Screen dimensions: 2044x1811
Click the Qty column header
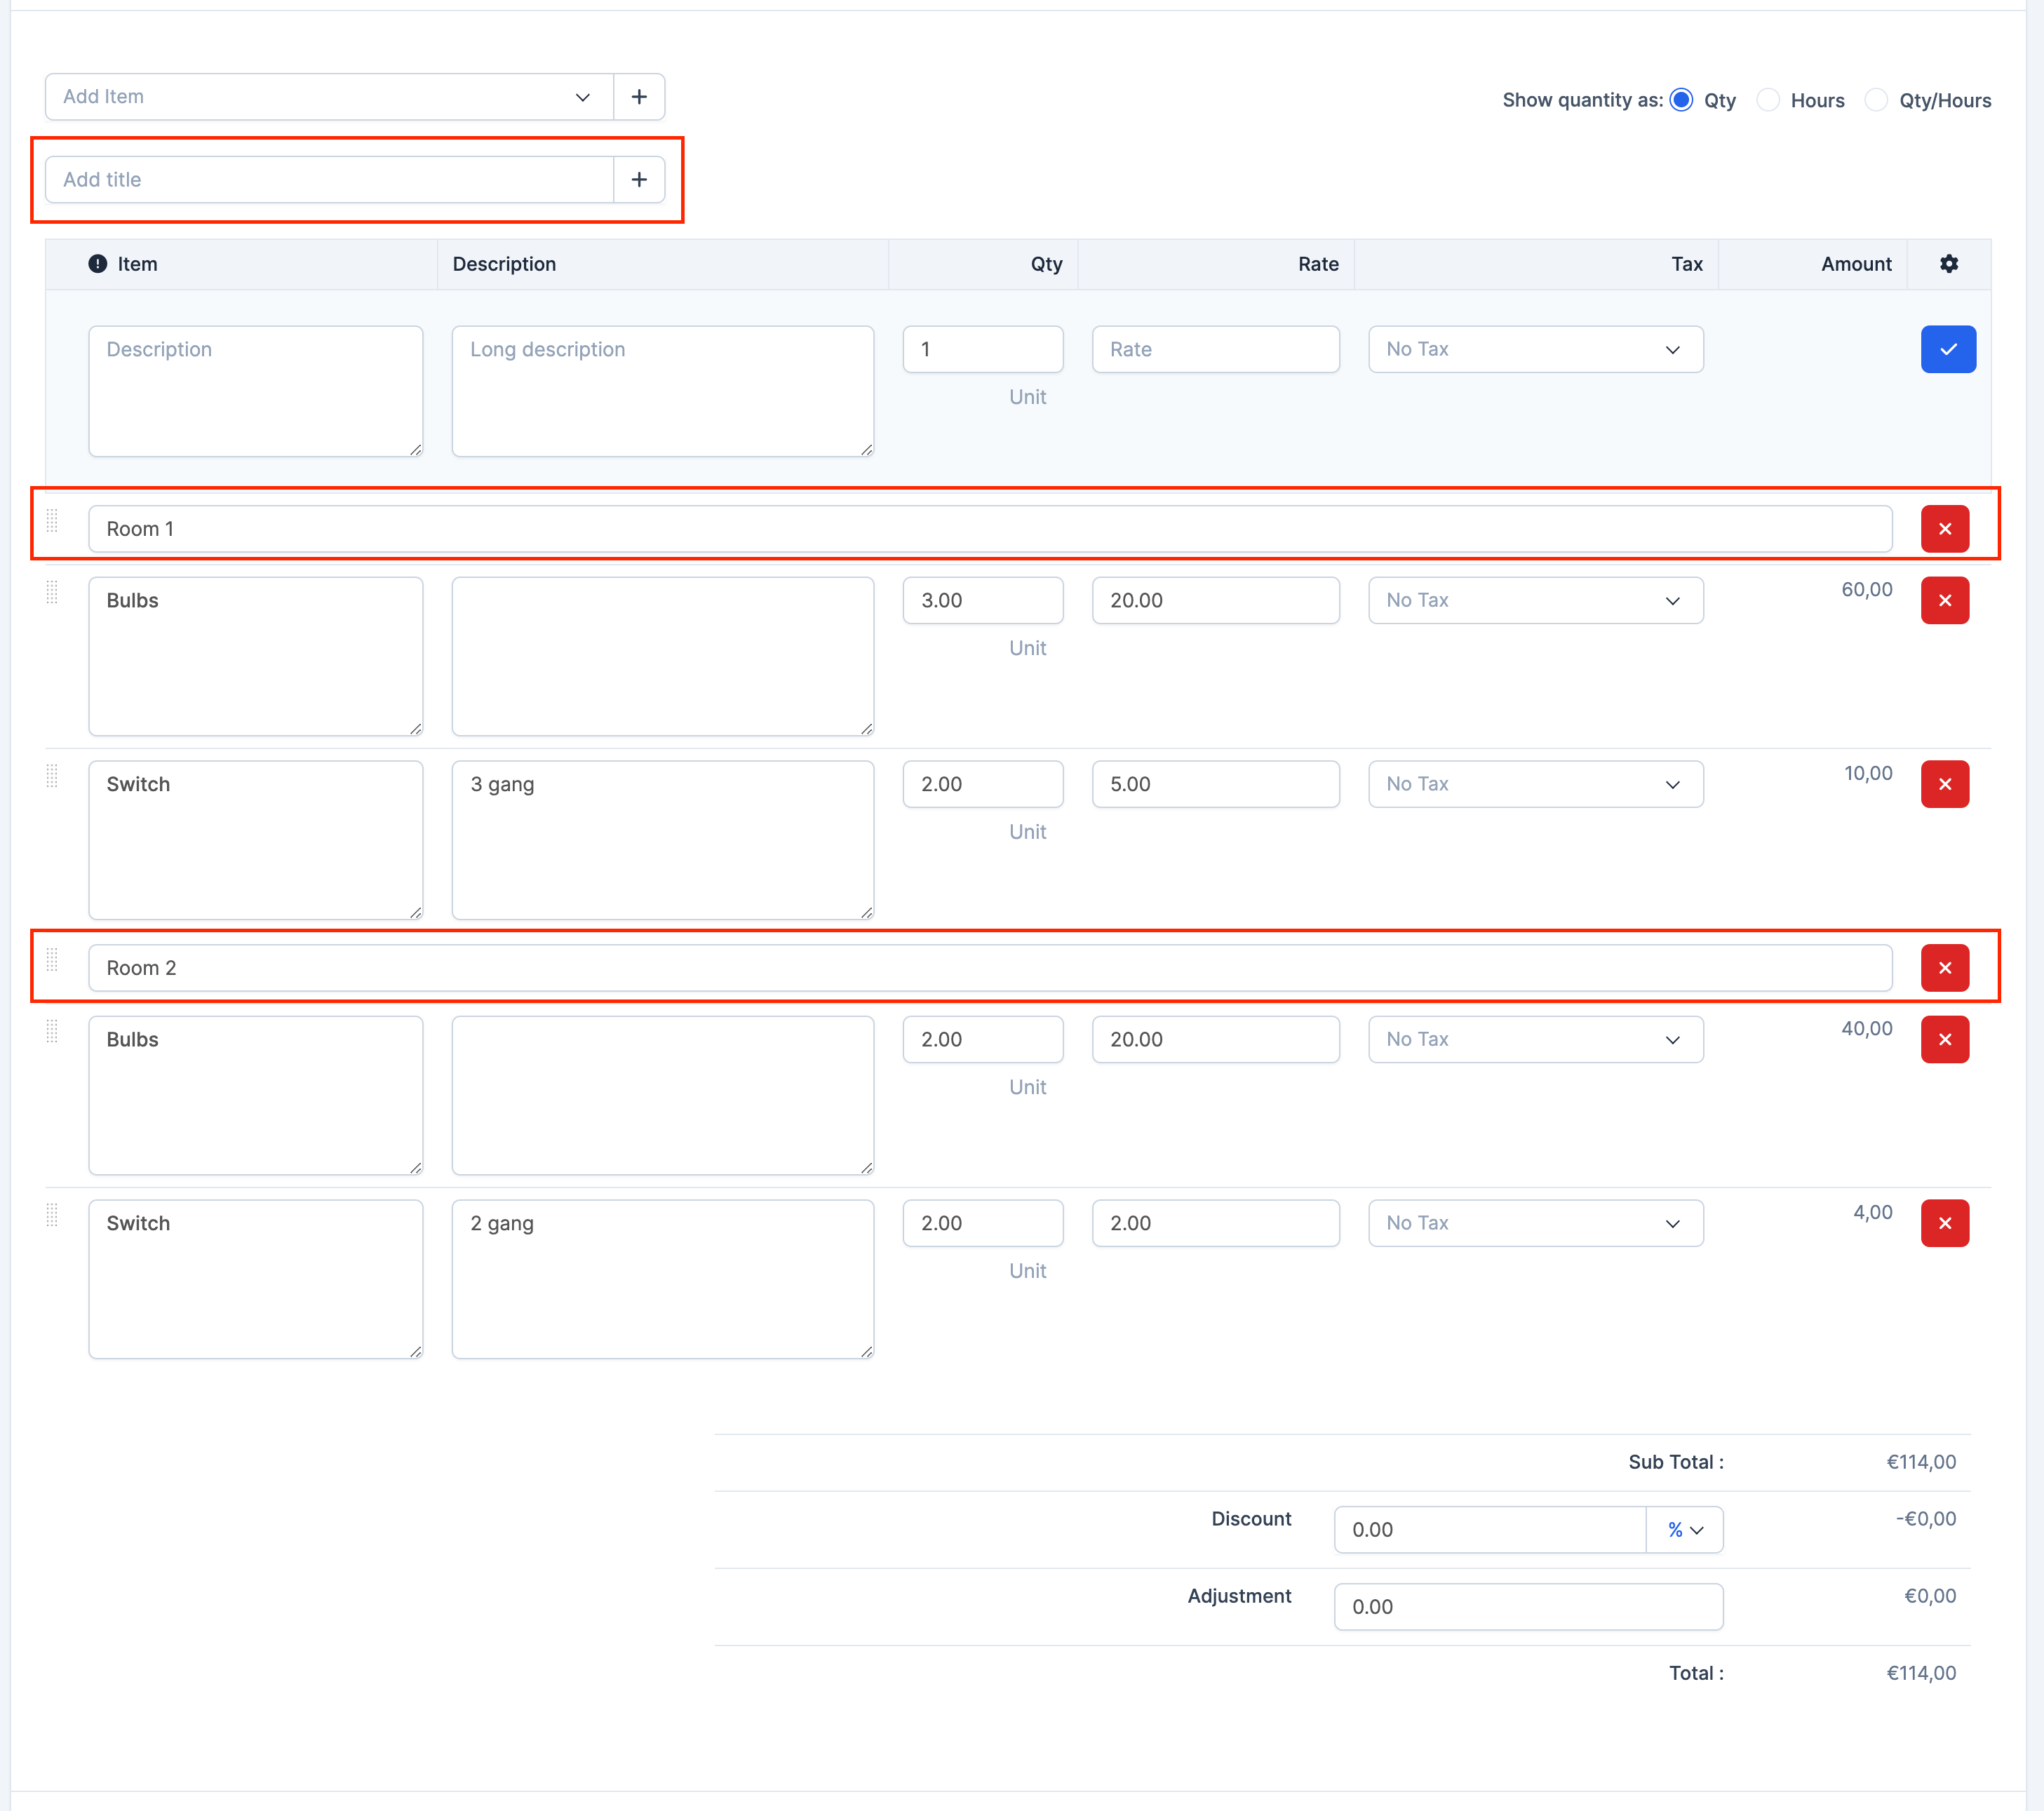[x=1047, y=264]
